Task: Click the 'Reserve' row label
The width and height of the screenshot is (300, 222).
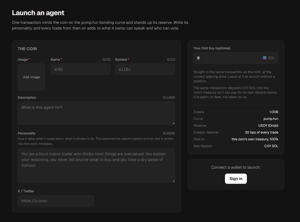Action: pos(200,125)
